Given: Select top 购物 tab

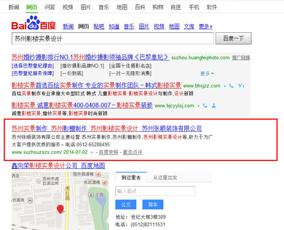Looking at the screenshot, I should (158, 7).
